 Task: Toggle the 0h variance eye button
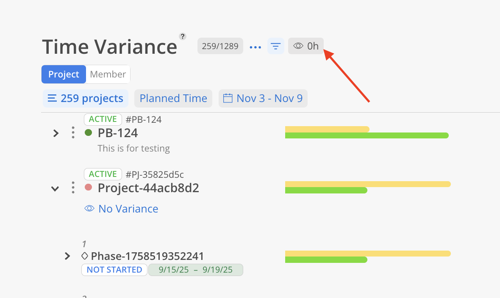(306, 46)
